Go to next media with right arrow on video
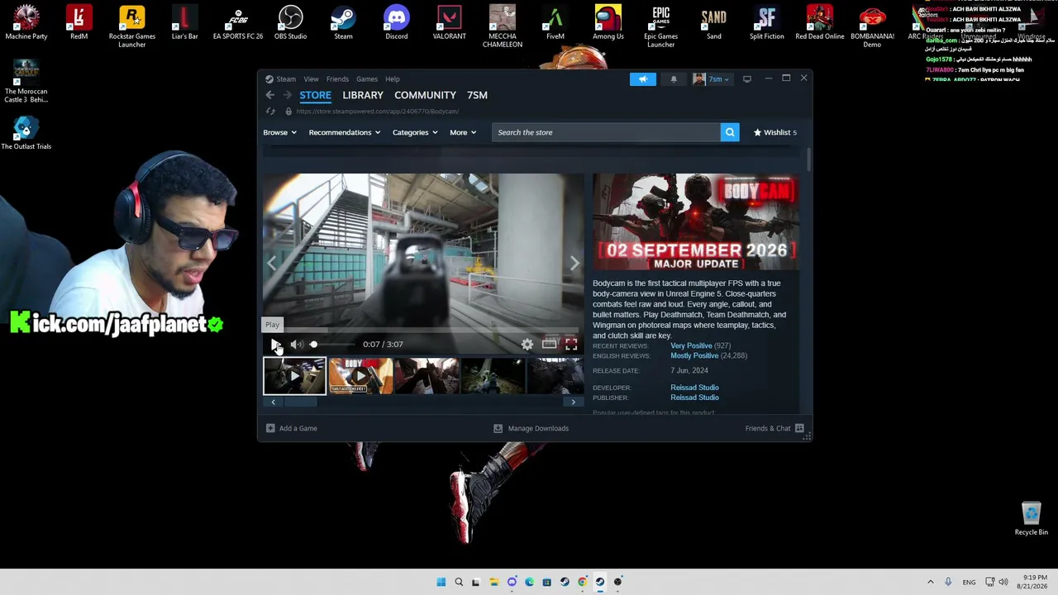The width and height of the screenshot is (1058, 595). click(574, 263)
